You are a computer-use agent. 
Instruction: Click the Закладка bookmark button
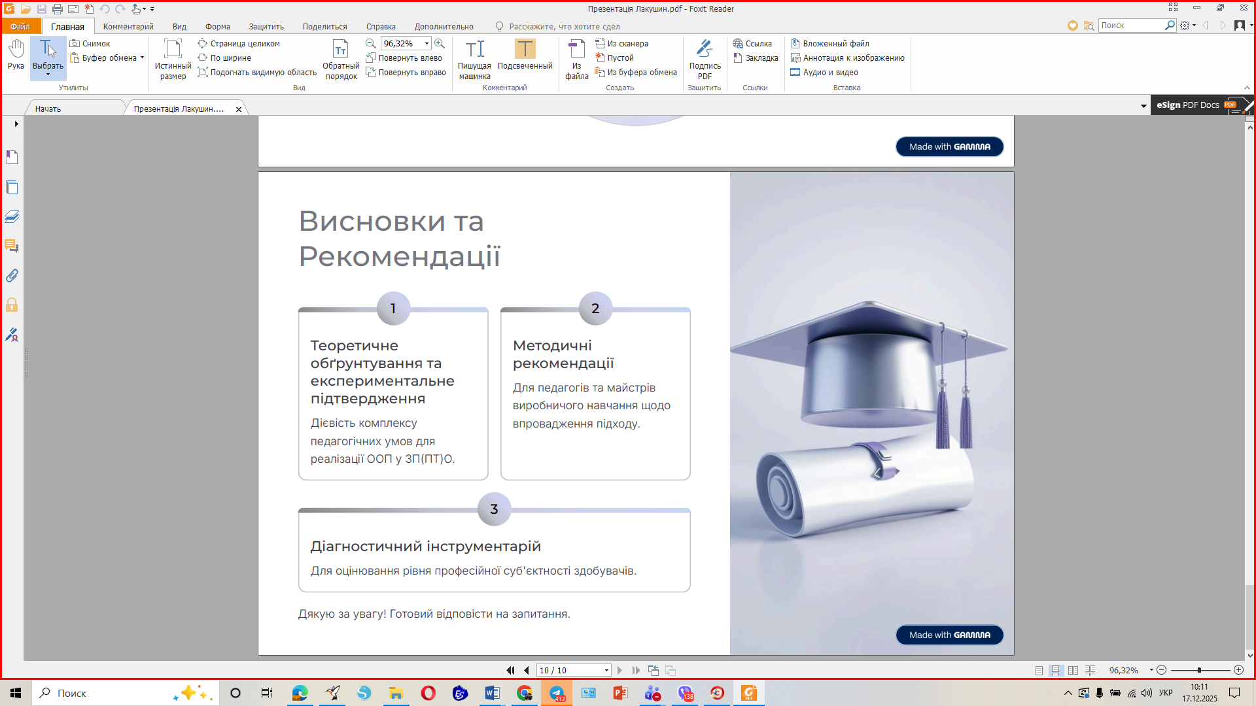(756, 58)
